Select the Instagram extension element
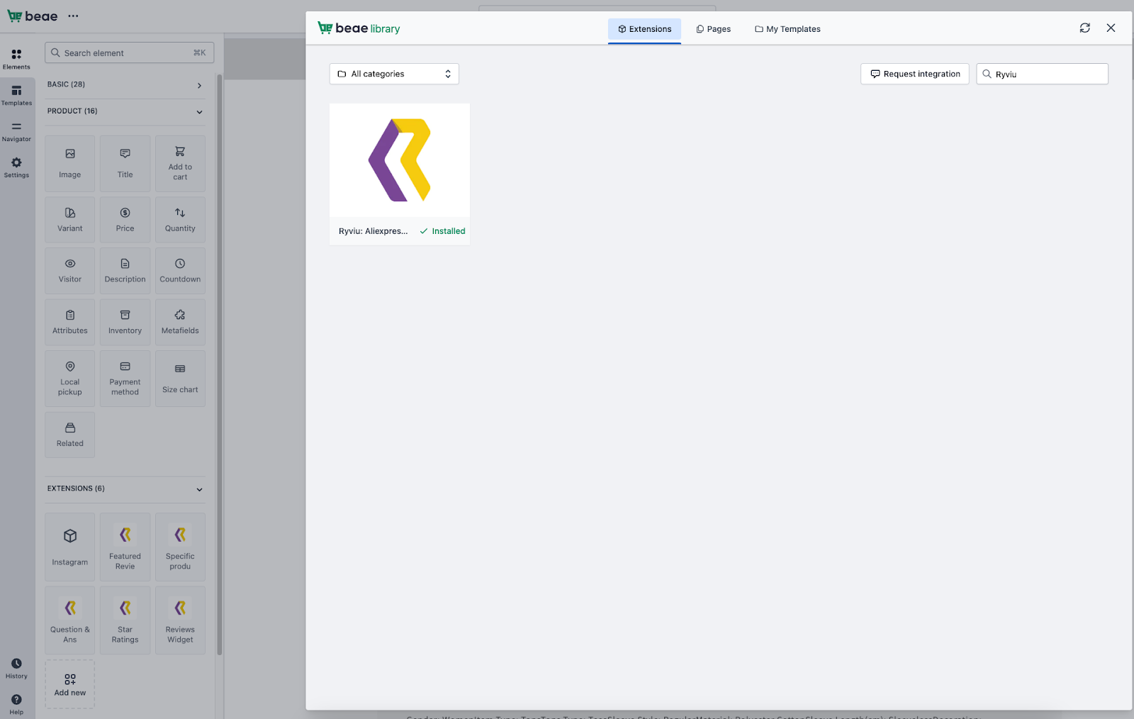1134x719 pixels. point(70,547)
